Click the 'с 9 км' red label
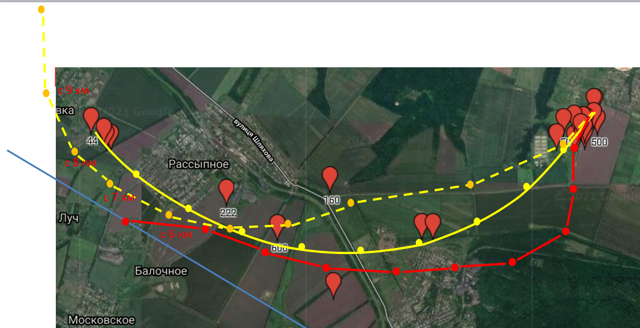The width and height of the screenshot is (640, 328). click(74, 90)
